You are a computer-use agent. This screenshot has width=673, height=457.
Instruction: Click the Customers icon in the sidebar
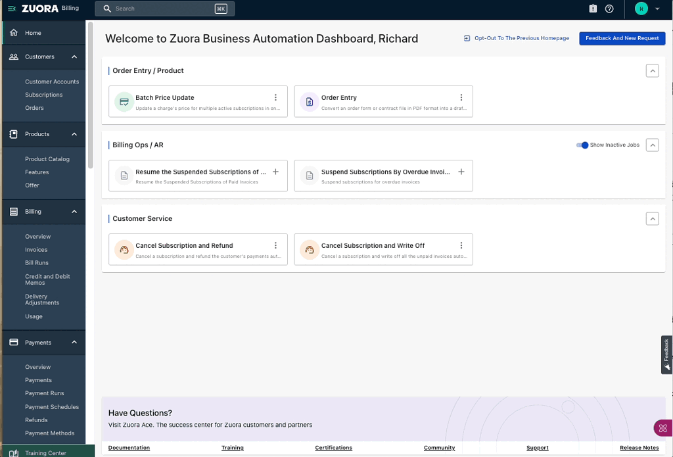pos(12,57)
